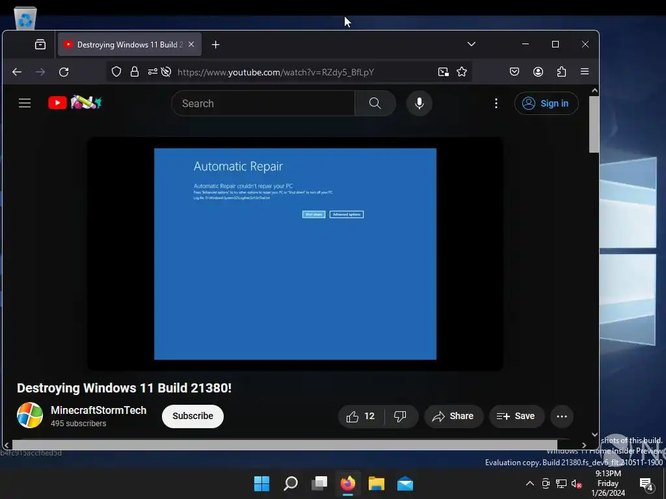Close the Destroying Windows 11 Build tab

(191, 44)
